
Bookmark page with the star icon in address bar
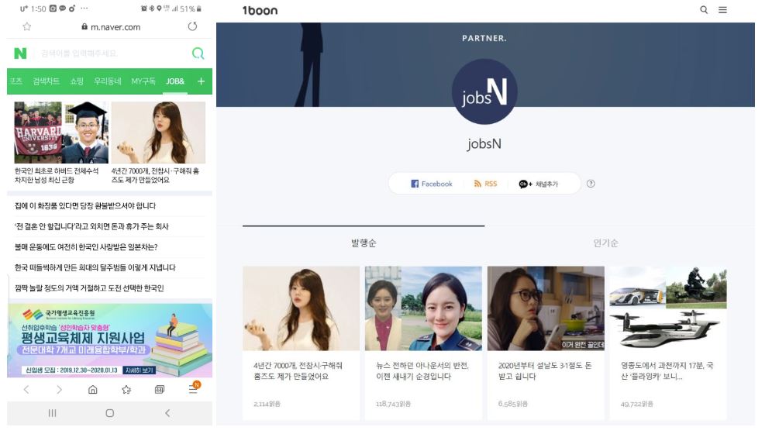[27, 26]
